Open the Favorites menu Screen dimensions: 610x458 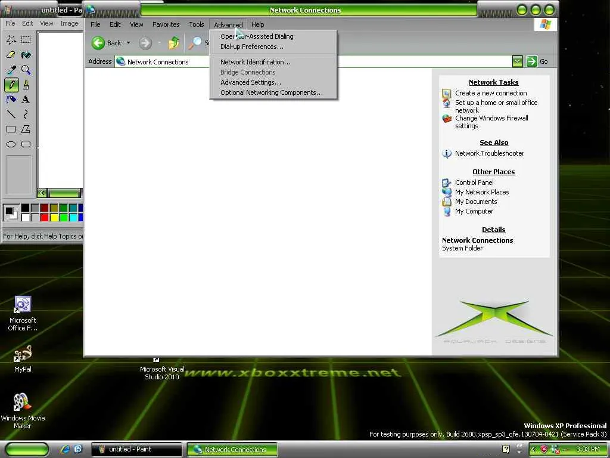(x=166, y=24)
